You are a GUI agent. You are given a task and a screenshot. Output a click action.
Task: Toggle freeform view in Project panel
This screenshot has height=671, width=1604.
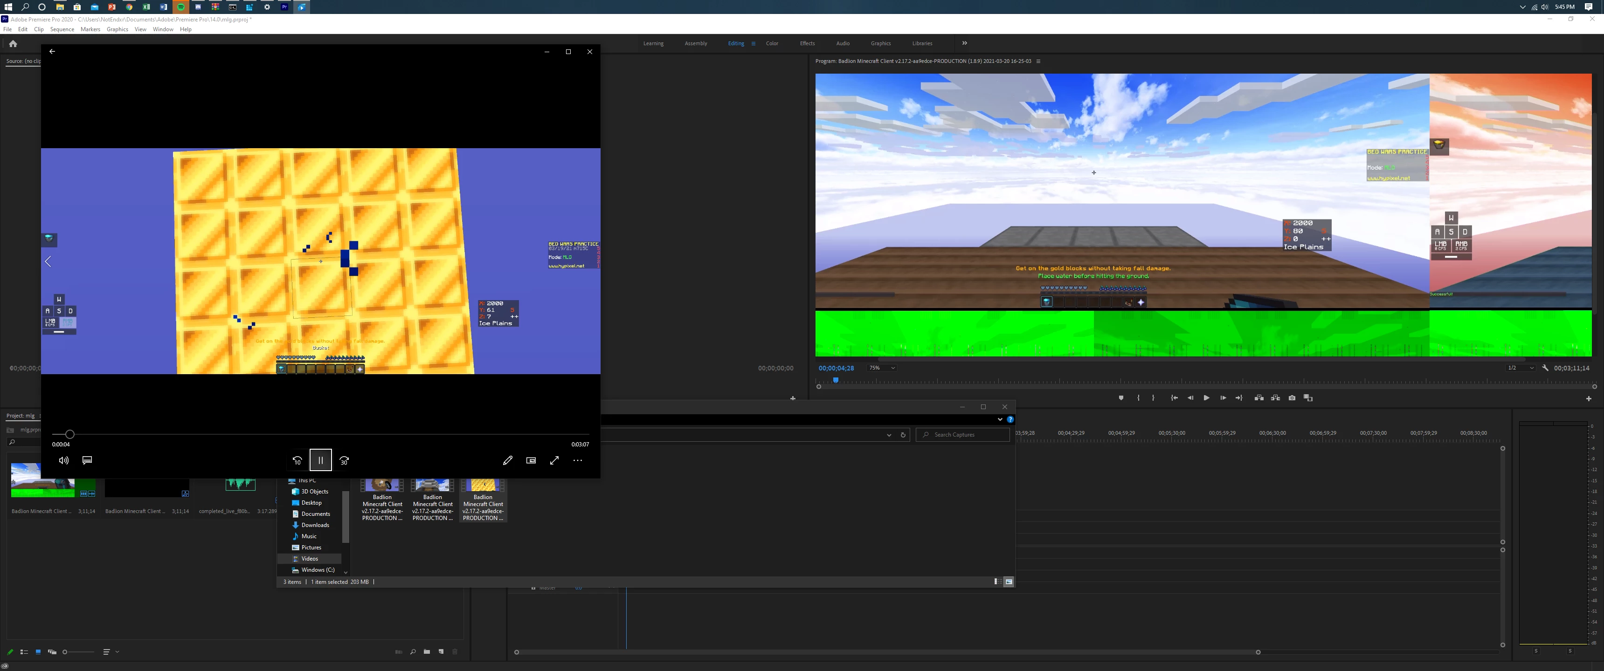52,652
